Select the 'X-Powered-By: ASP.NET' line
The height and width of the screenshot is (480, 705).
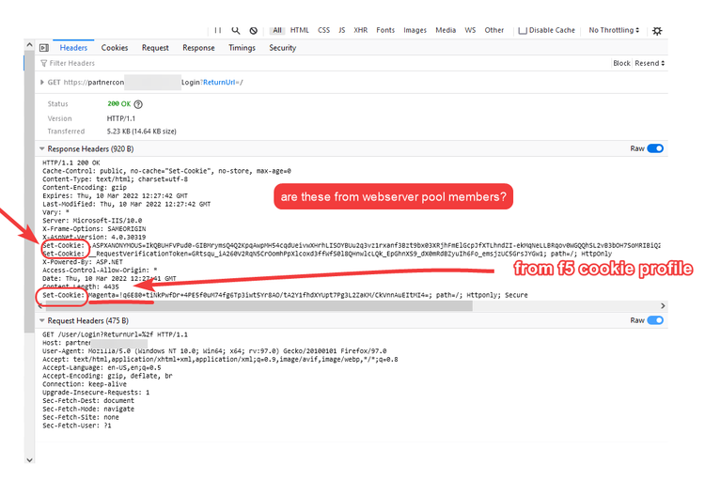coord(83,262)
